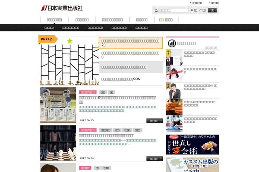Viewport: 259px width, 172px height.
Task: Click pink category tag on 2017.06.15 article
Action: tap(88, 92)
